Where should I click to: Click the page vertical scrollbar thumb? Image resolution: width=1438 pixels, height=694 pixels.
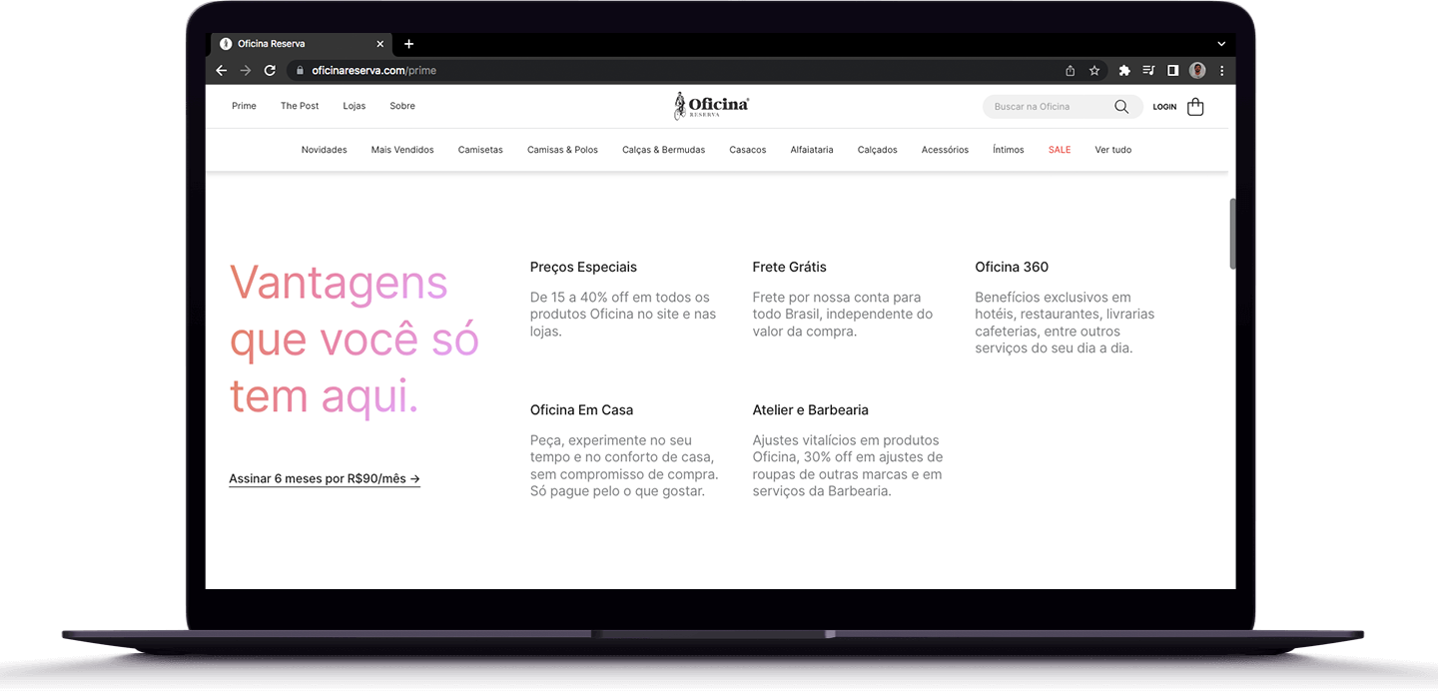tap(1232, 234)
